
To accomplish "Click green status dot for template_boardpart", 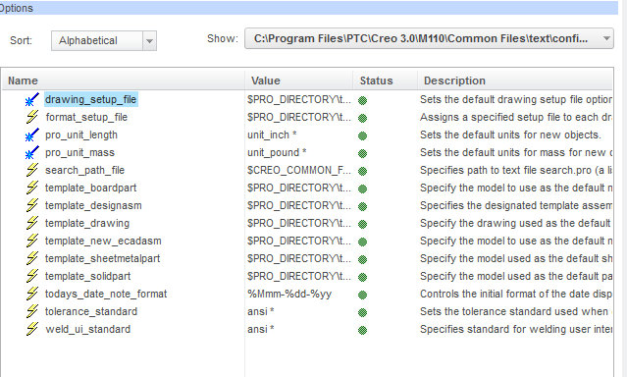I will (x=363, y=188).
